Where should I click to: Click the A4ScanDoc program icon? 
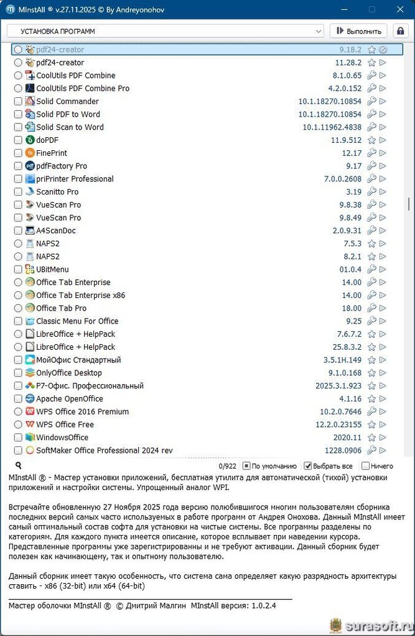[x=30, y=231]
